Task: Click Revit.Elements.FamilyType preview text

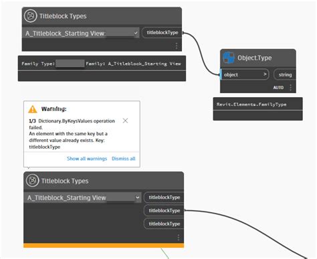Action: [x=251, y=104]
